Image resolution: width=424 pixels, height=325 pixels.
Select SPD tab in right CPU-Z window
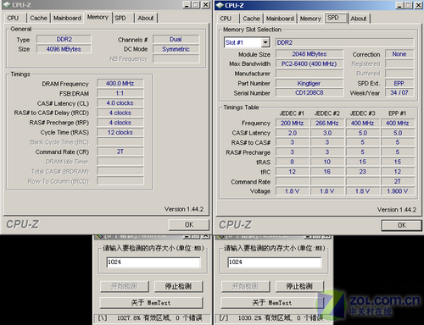coord(336,18)
